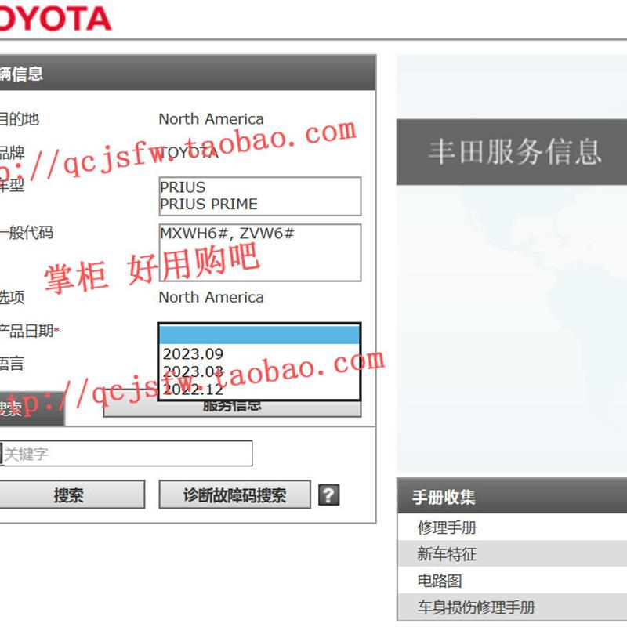This screenshot has height=627, width=627.
Task: Click the 丰田服务信息 banner
Action: click(512, 152)
